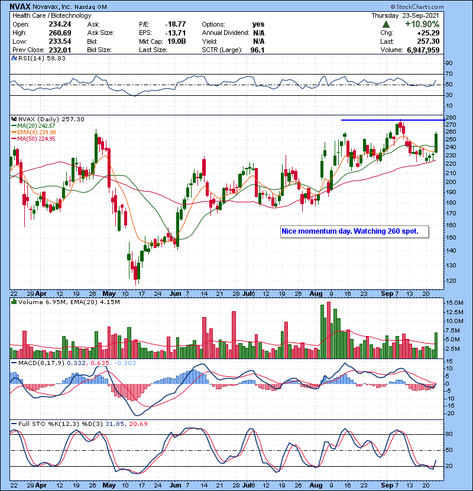The height and width of the screenshot is (491, 473).
Task: Select the High value 260.69
Action: coord(60,33)
